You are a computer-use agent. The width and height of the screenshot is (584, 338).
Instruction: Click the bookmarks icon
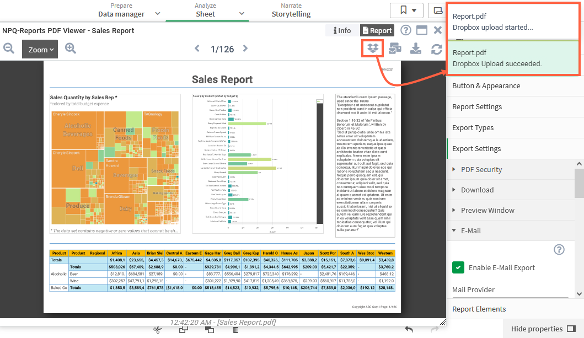[406, 10]
